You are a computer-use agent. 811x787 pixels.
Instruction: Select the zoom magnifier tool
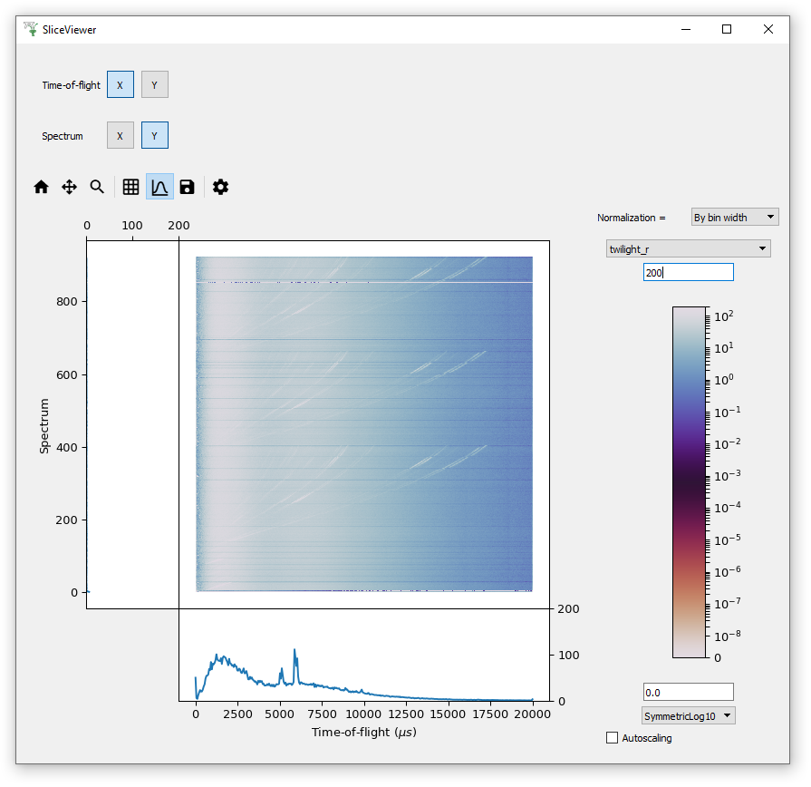coord(97,186)
